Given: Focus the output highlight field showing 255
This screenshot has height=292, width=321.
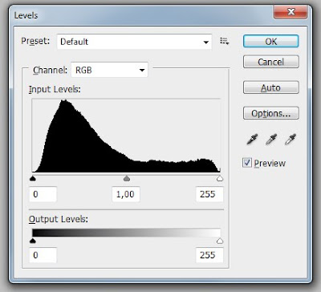Looking at the screenshot, I should point(209,255).
